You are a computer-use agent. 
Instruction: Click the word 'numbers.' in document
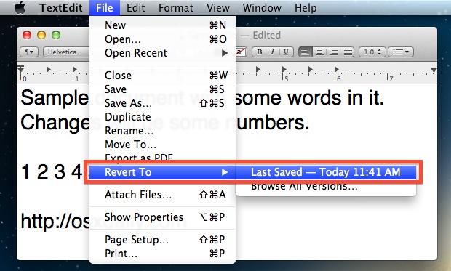coord(273,123)
